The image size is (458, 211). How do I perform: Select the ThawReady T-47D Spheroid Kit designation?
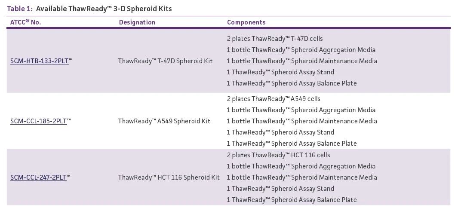point(165,61)
